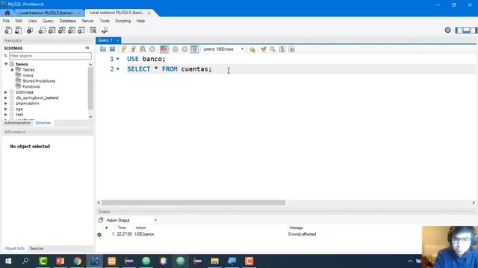This screenshot has width=478, height=268.
Task: Switch to the Schemas navigator tab
Action: coord(43,123)
